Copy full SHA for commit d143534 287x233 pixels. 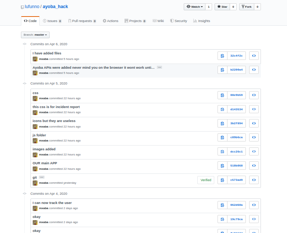[222, 109]
